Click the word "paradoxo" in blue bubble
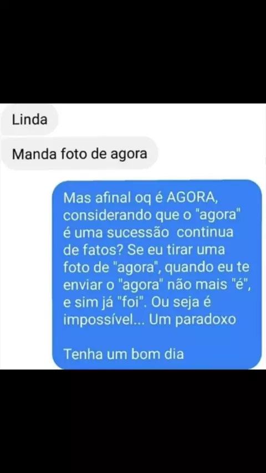 click(x=206, y=320)
